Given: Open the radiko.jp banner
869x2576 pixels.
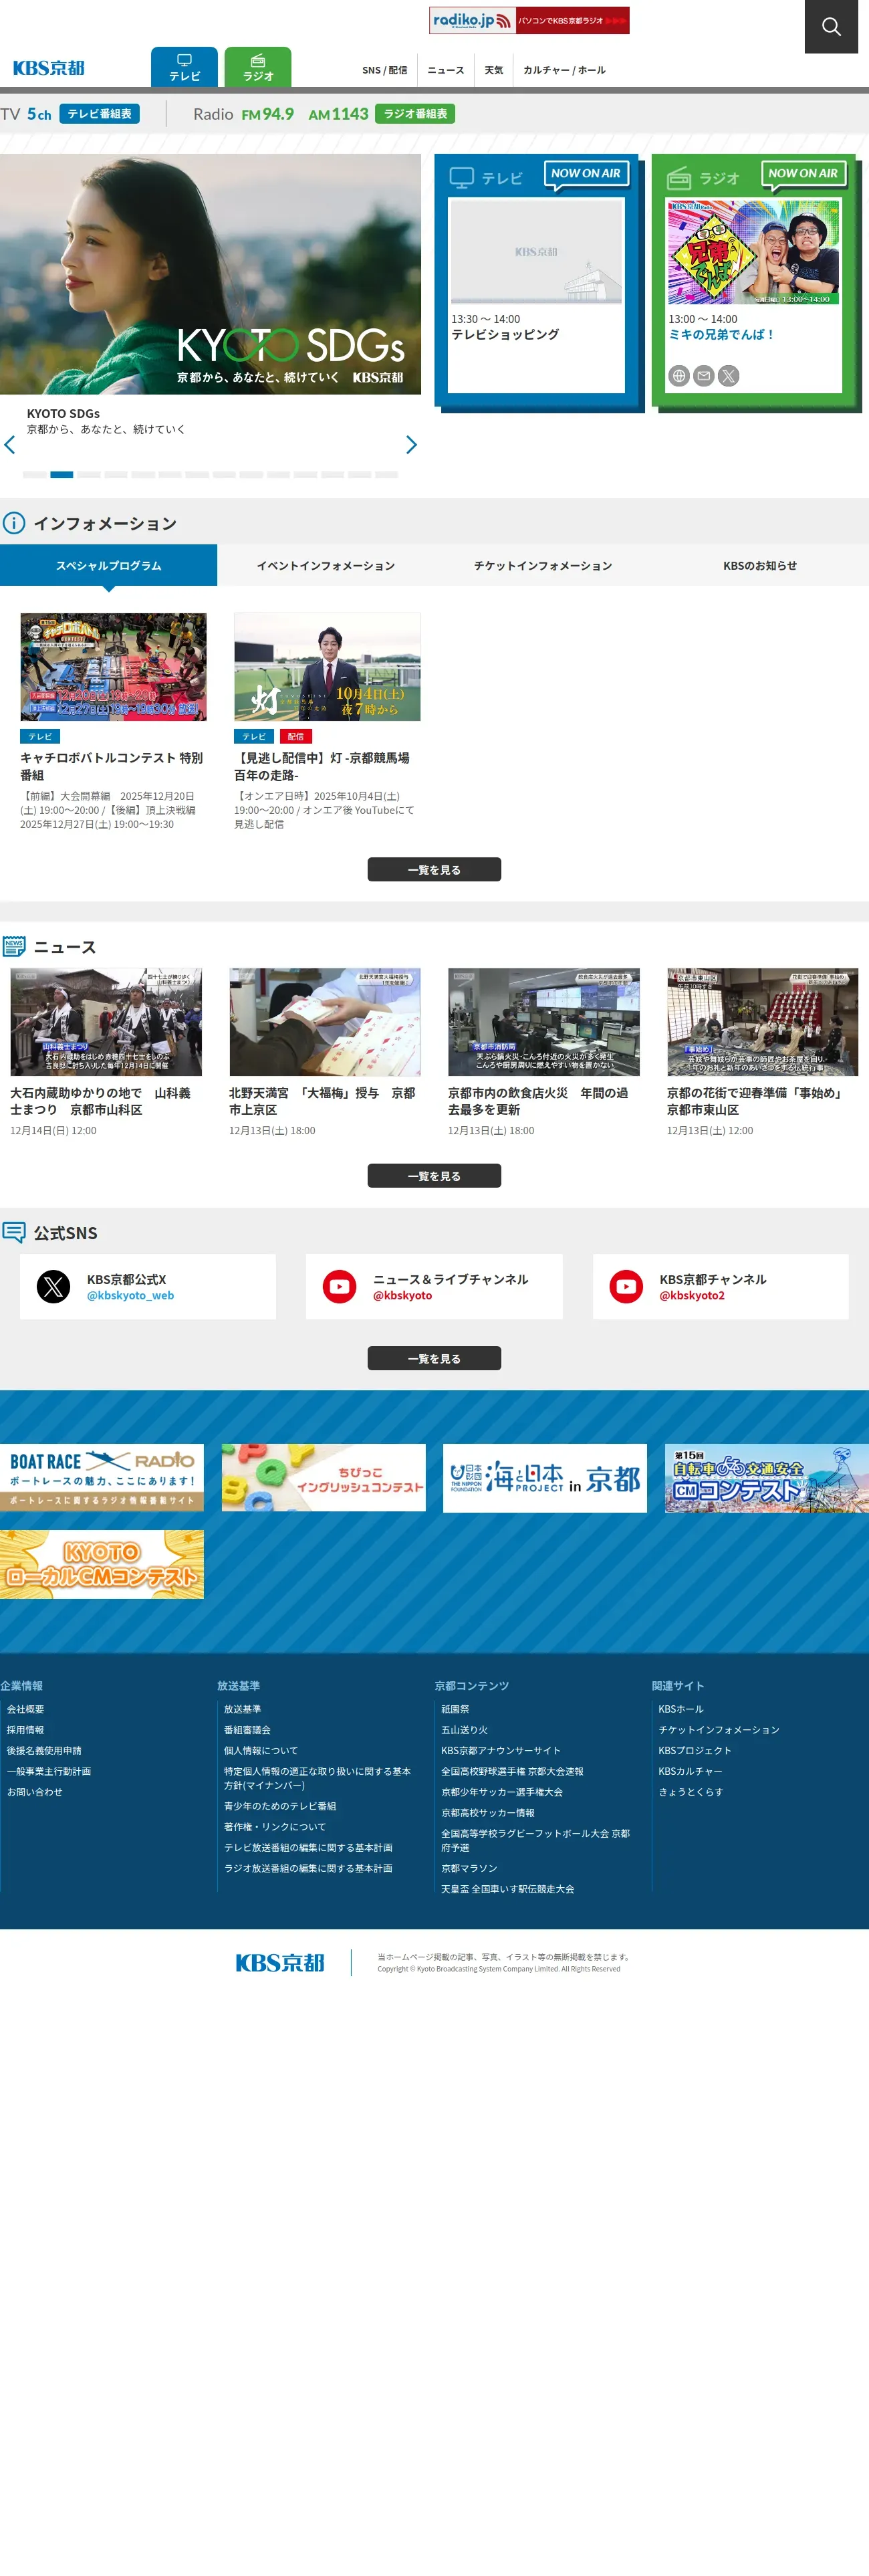Looking at the screenshot, I should (x=529, y=20).
